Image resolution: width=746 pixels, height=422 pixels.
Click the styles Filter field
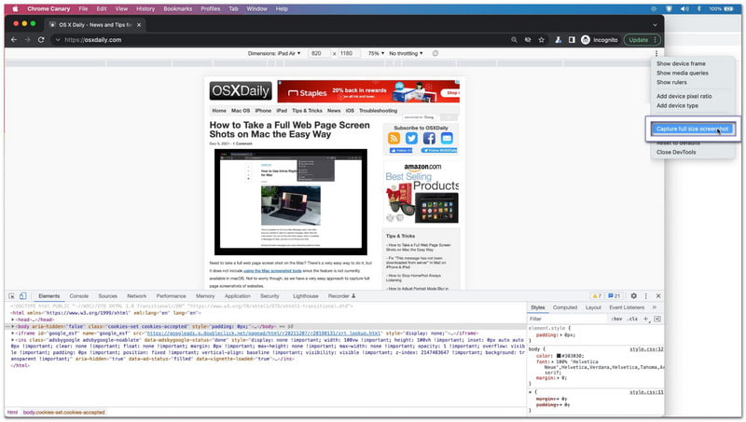pos(566,319)
